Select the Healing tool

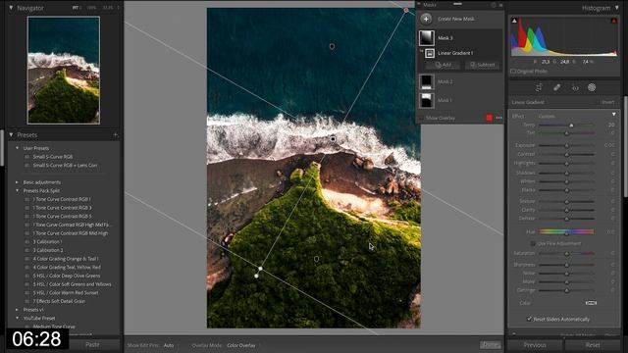(x=556, y=87)
